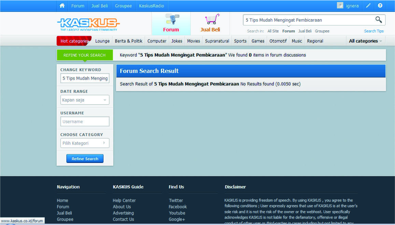Screen dimensions: 395x225
Task: Submit search with the magnifier icon
Action: 378,20
